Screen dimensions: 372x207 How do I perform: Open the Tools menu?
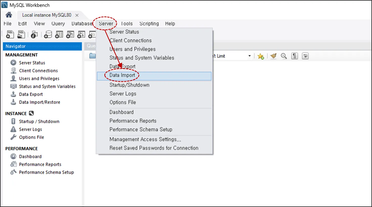click(x=127, y=23)
